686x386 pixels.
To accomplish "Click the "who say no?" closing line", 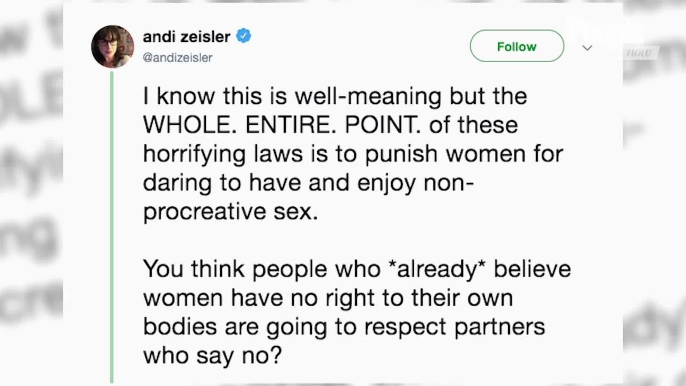I will [212, 355].
